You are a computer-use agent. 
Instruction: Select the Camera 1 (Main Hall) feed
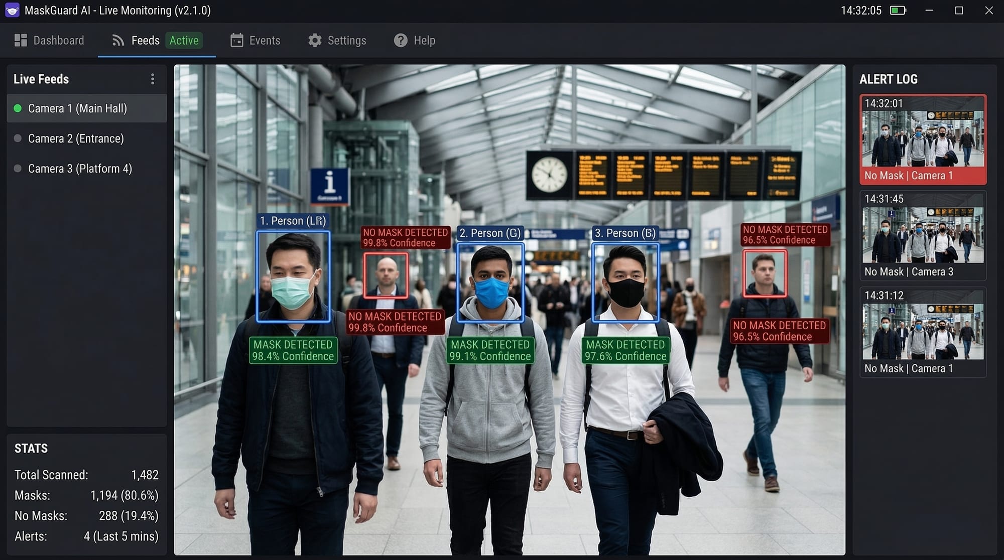[x=77, y=108]
